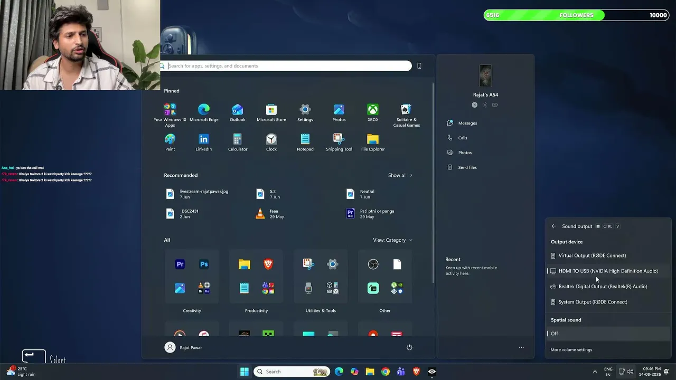676x380 pixels.
Task: Show all recommended items
Action: point(400,175)
